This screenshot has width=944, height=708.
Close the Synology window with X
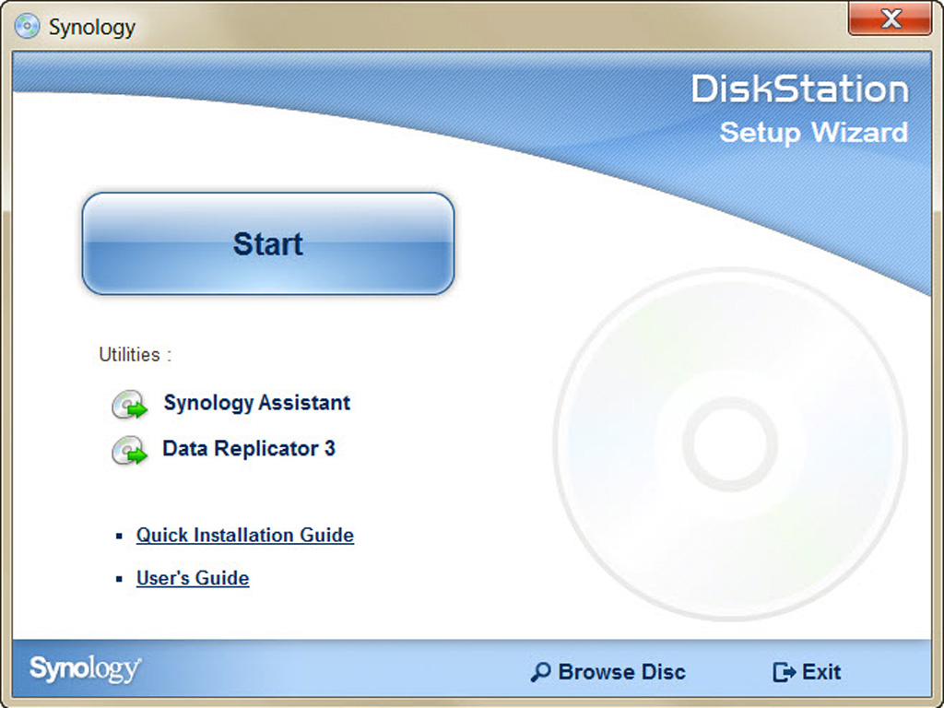coord(890,18)
